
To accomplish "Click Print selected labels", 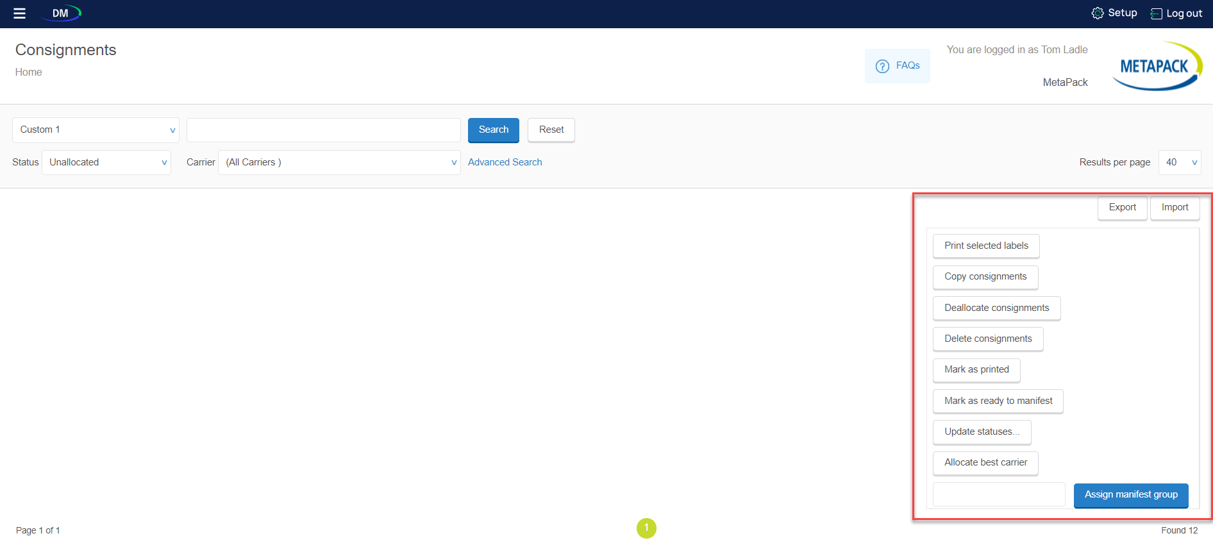I will (x=986, y=246).
